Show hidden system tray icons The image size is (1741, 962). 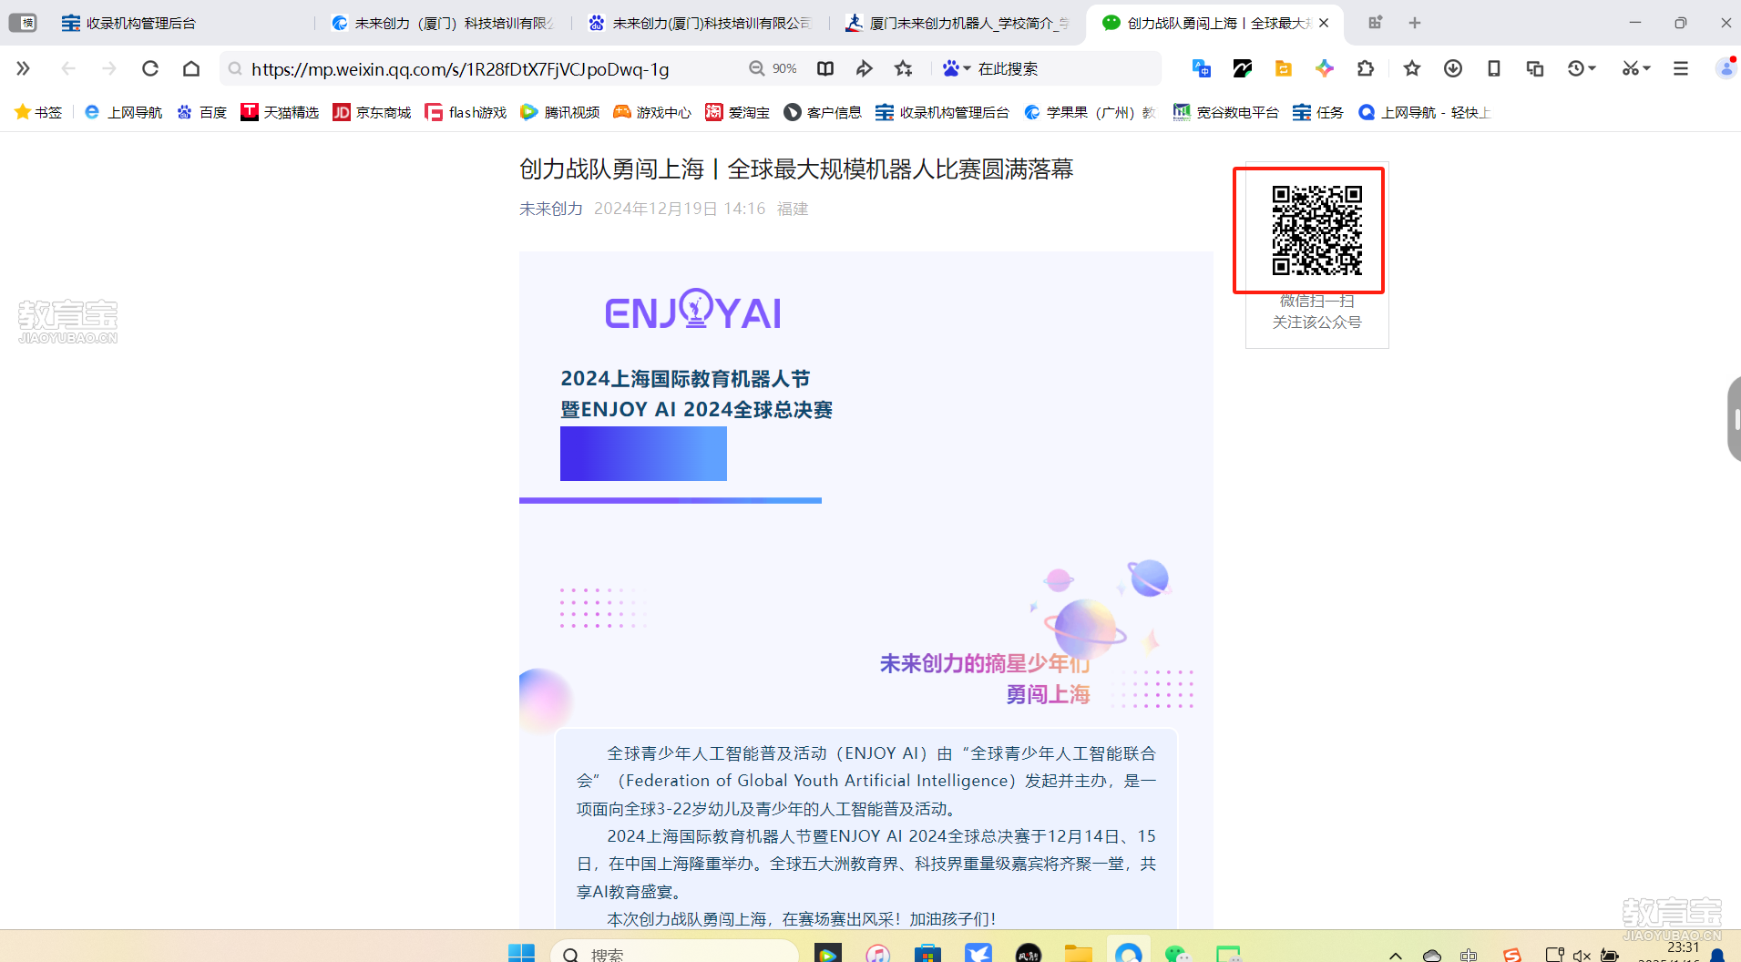1395,955
